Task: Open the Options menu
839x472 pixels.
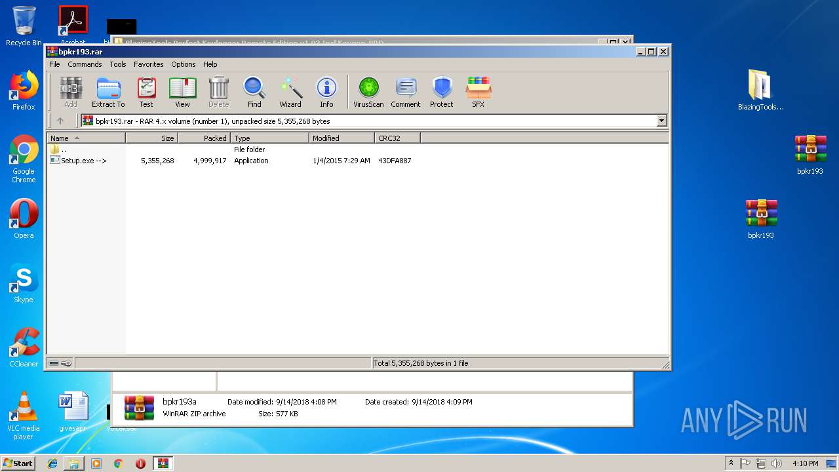Action: point(184,64)
